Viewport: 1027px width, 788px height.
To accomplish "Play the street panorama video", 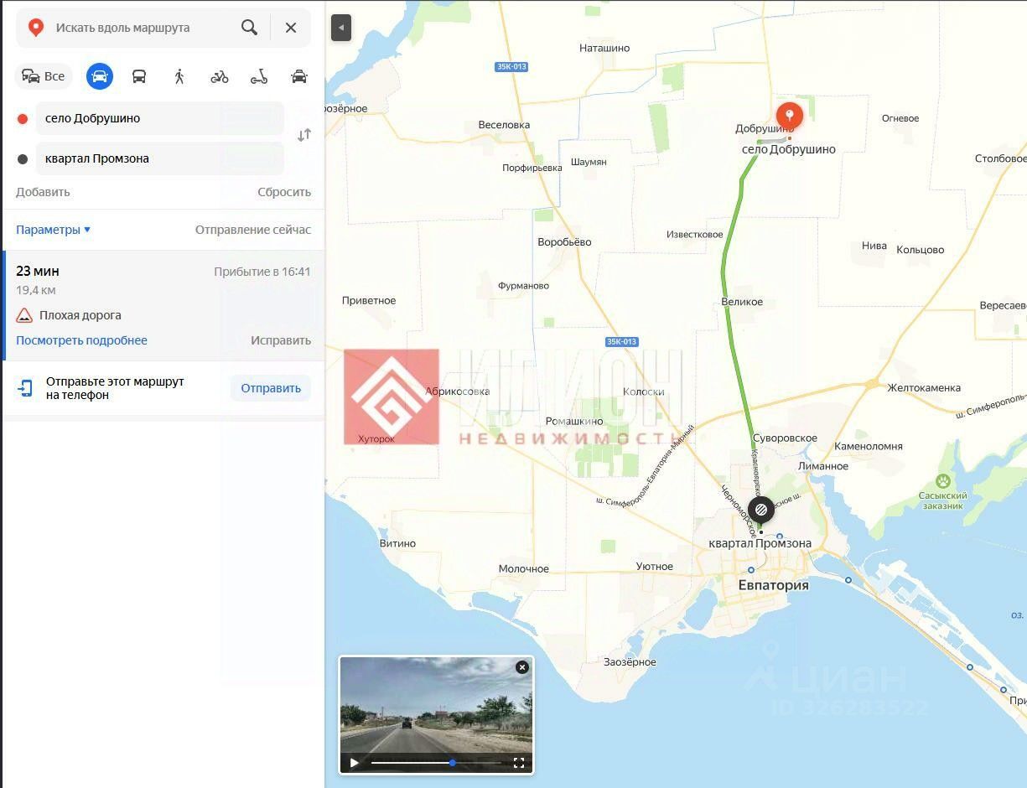I will tap(354, 763).
